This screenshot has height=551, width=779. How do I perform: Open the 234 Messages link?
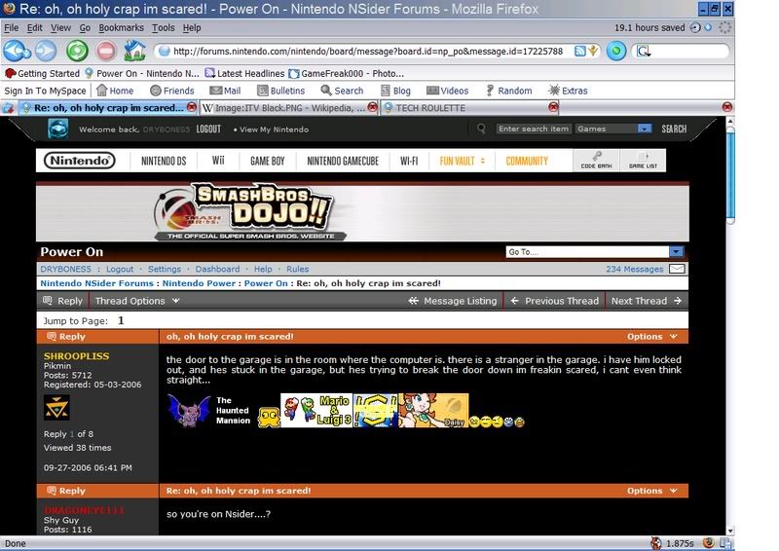[x=635, y=269]
